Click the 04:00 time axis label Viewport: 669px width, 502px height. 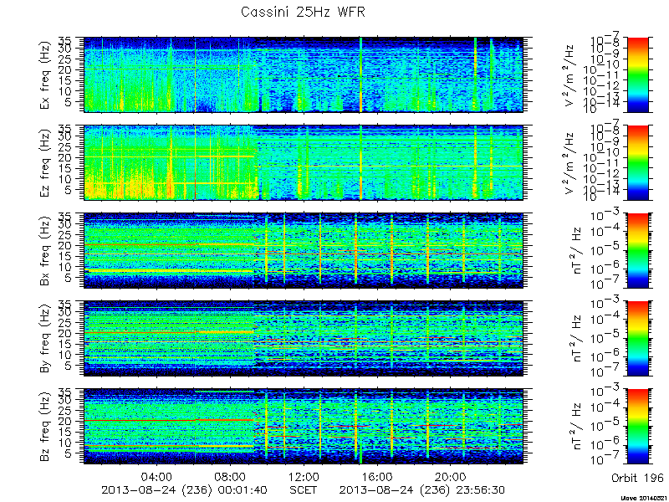pyautogui.click(x=156, y=476)
